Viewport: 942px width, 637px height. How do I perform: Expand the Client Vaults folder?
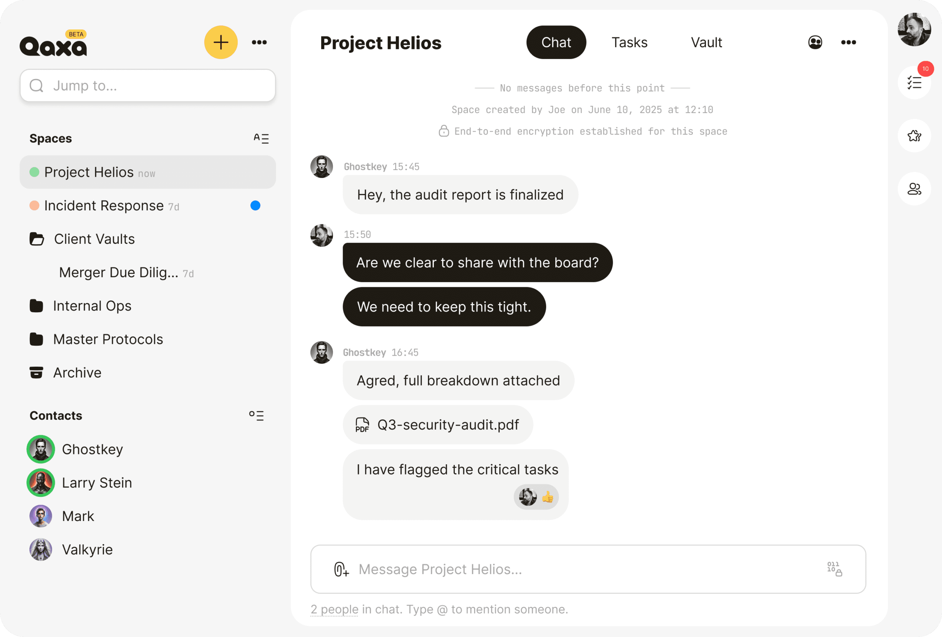(x=94, y=239)
